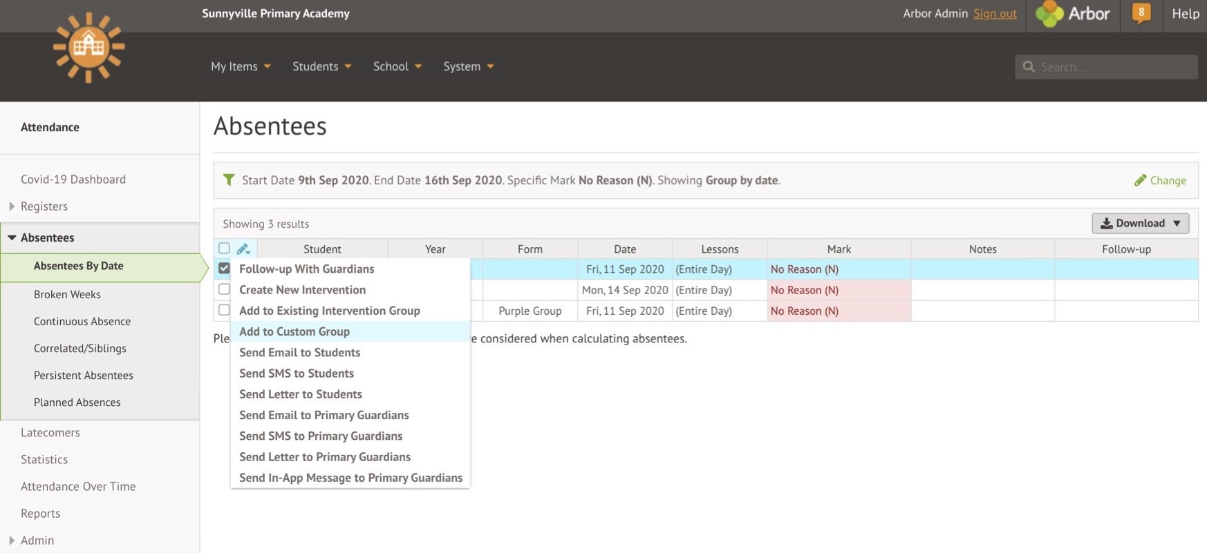Open Covid-19 Dashboard in sidebar
This screenshot has width=1207, height=553.
pos(73,179)
